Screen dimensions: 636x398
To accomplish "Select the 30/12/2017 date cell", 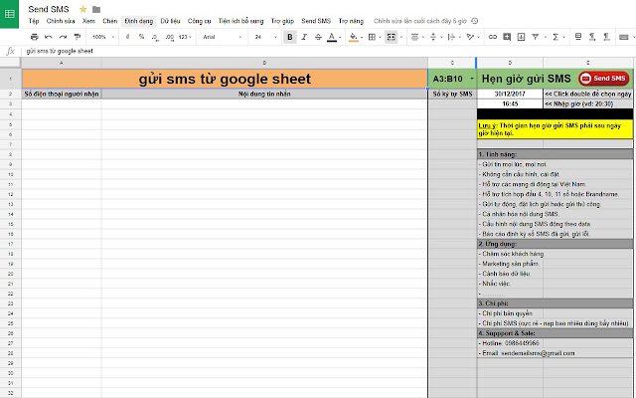I will [510, 94].
